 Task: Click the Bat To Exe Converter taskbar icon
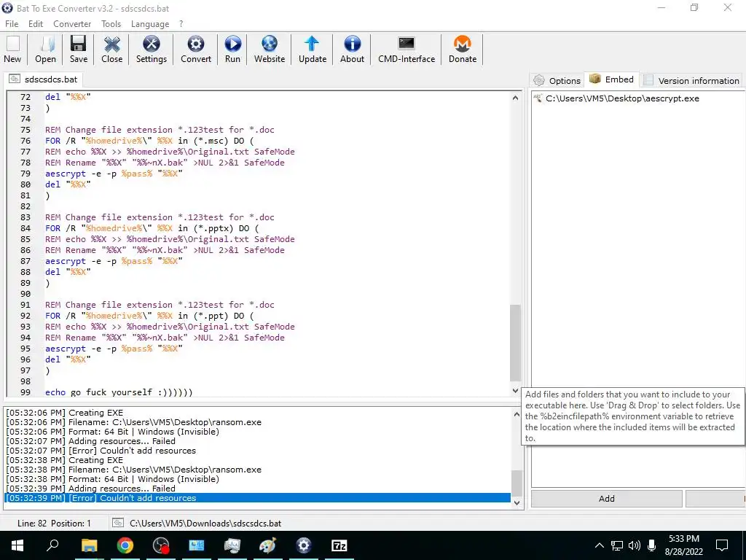pos(304,545)
